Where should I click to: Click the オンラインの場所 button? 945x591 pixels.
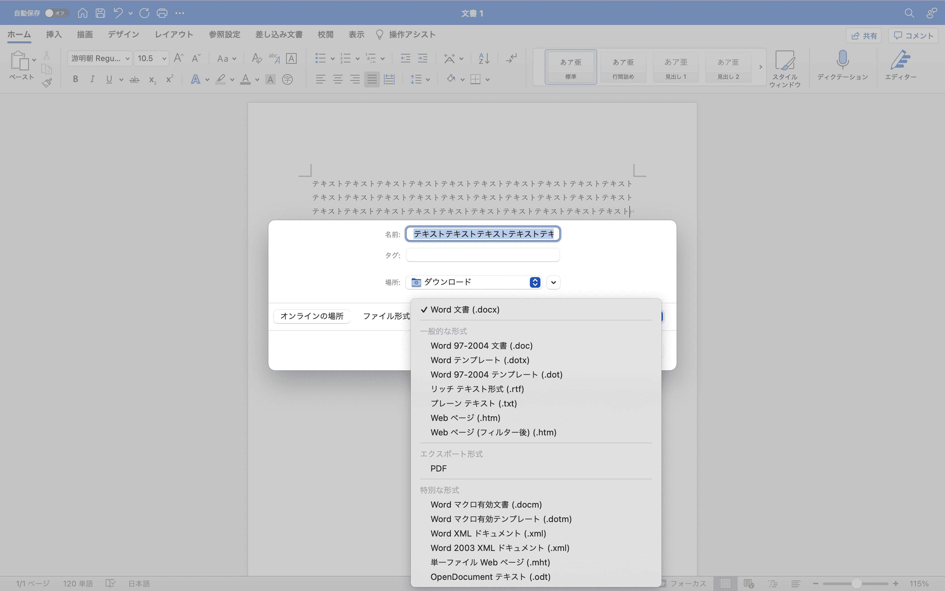pyautogui.click(x=311, y=316)
